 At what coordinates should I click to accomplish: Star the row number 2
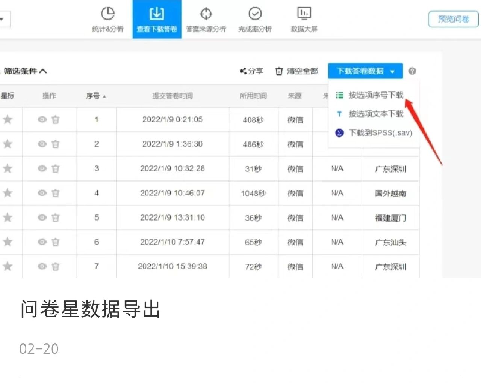(8, 144)
